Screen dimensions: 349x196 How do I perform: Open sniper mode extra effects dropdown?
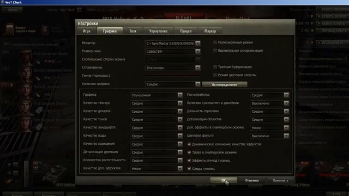269,128
